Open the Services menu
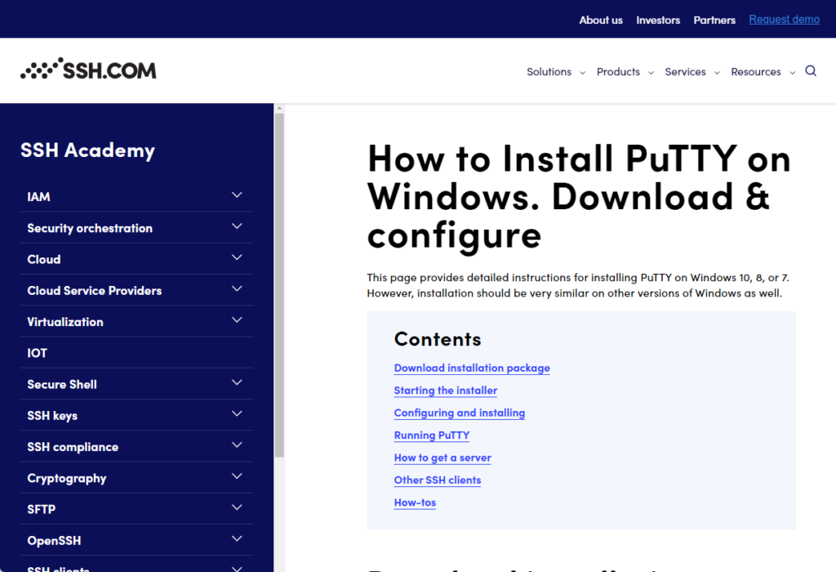 (685, 72)
